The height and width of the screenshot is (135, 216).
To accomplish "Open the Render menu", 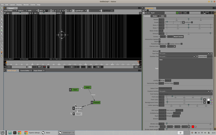I will pyautogui.click(x=26, y=5).
